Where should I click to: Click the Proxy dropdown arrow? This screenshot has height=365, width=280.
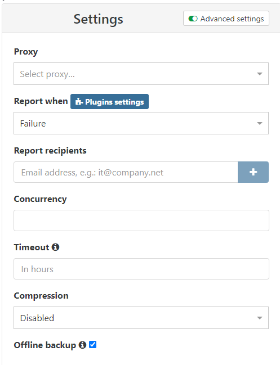point(260,74)
